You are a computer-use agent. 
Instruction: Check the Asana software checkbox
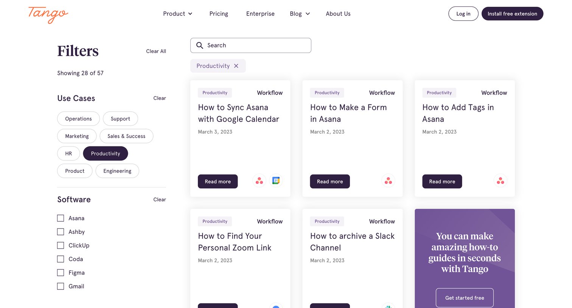61,218
